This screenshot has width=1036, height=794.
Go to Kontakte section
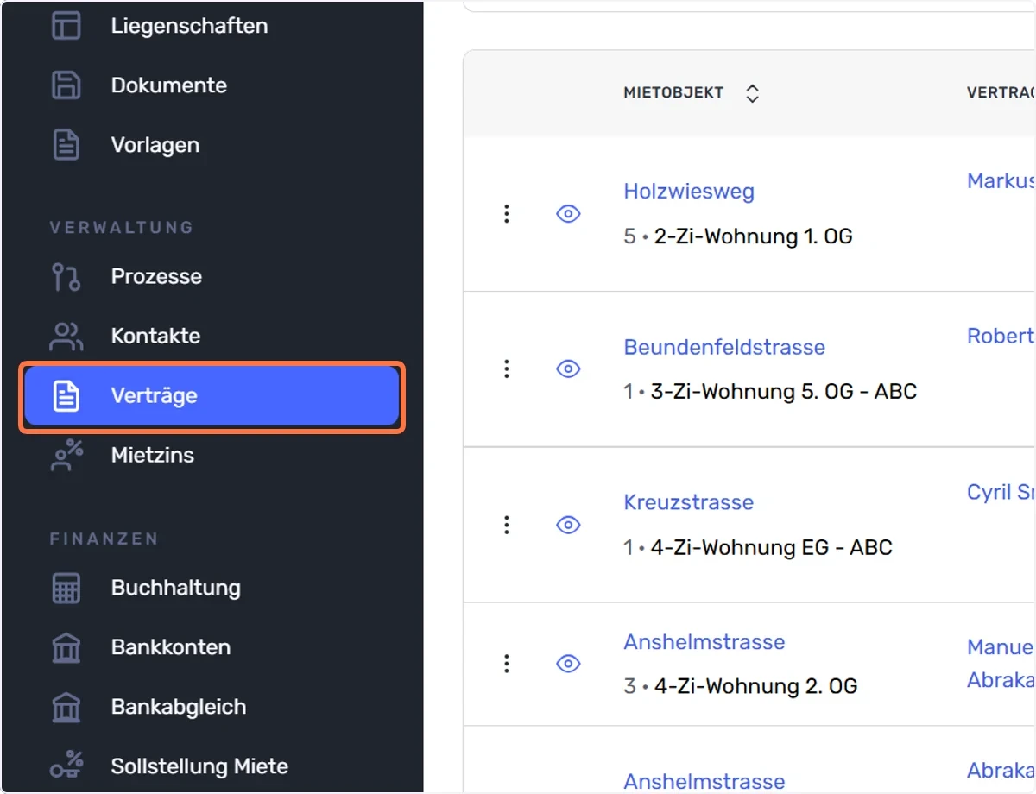click(x=155, y=337)
